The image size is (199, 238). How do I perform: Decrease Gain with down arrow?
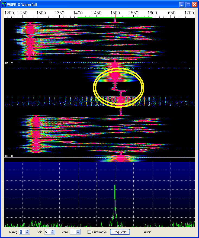tap(52, 233)
